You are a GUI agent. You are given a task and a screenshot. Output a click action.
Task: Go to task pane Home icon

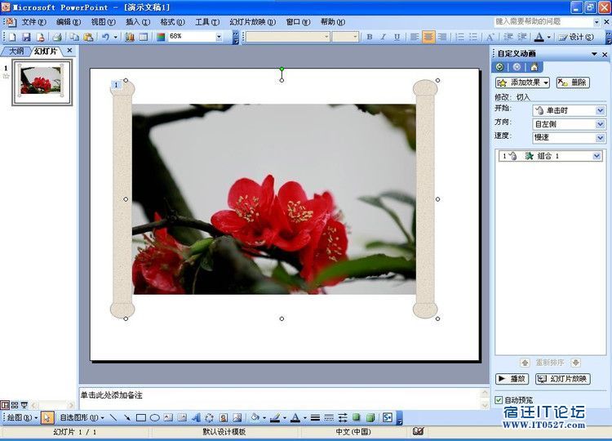[x=534, y=67]
